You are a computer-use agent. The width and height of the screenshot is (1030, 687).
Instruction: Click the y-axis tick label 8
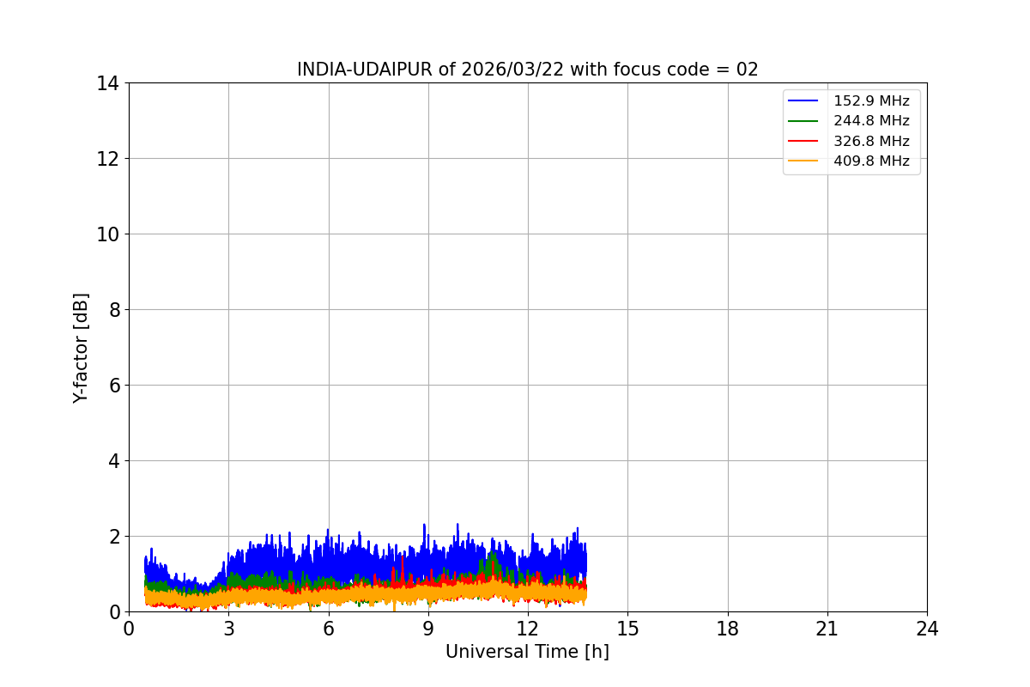click(x=113, y=310)
